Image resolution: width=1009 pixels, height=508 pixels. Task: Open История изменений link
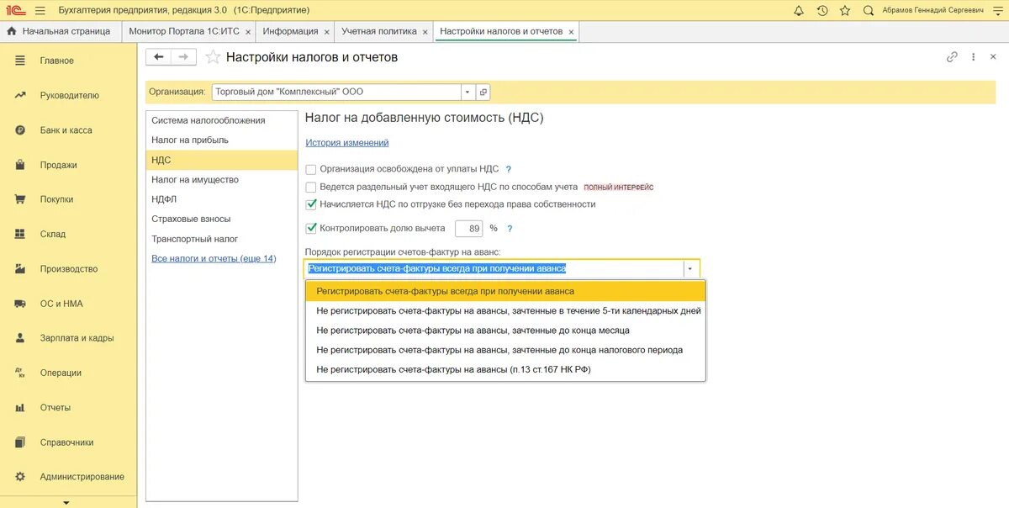point(347,143)
